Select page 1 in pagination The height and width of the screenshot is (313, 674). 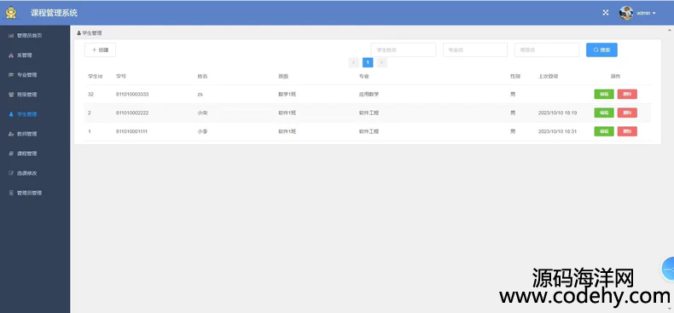[x=368, y=63]
